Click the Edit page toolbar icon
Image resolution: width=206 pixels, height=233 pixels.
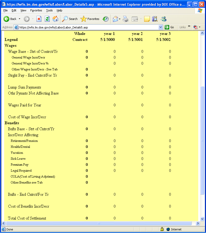pyautogui.click(x=135, y=19)
